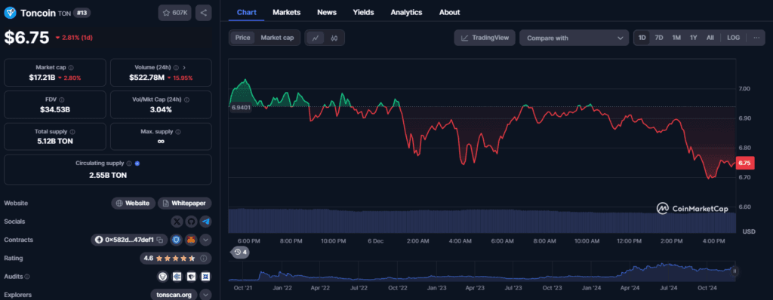
Task: Show info tooltip for FDV
Action: click(x=62, y=99)
